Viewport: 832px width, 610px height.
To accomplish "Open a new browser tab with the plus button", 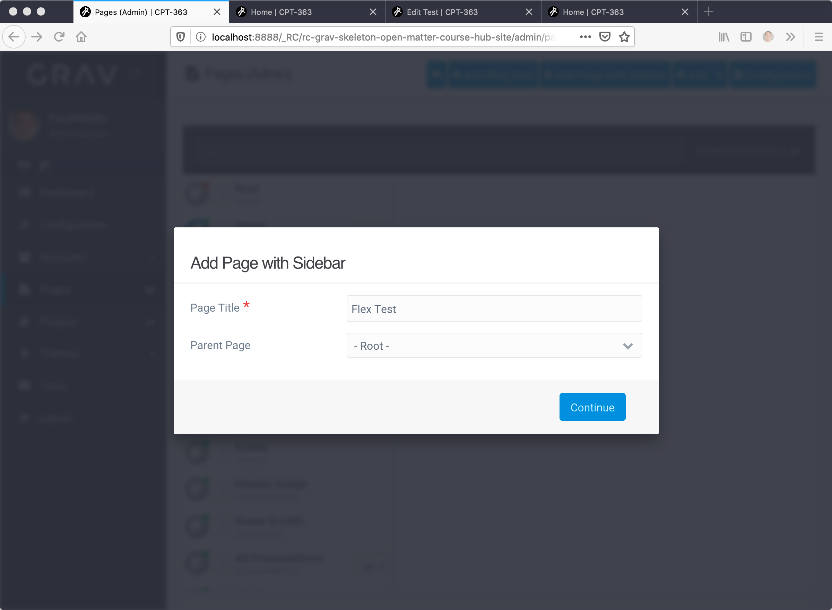I will [708, 11].
